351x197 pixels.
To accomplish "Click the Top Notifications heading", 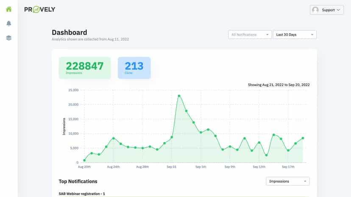I will (x=78, y=181).
